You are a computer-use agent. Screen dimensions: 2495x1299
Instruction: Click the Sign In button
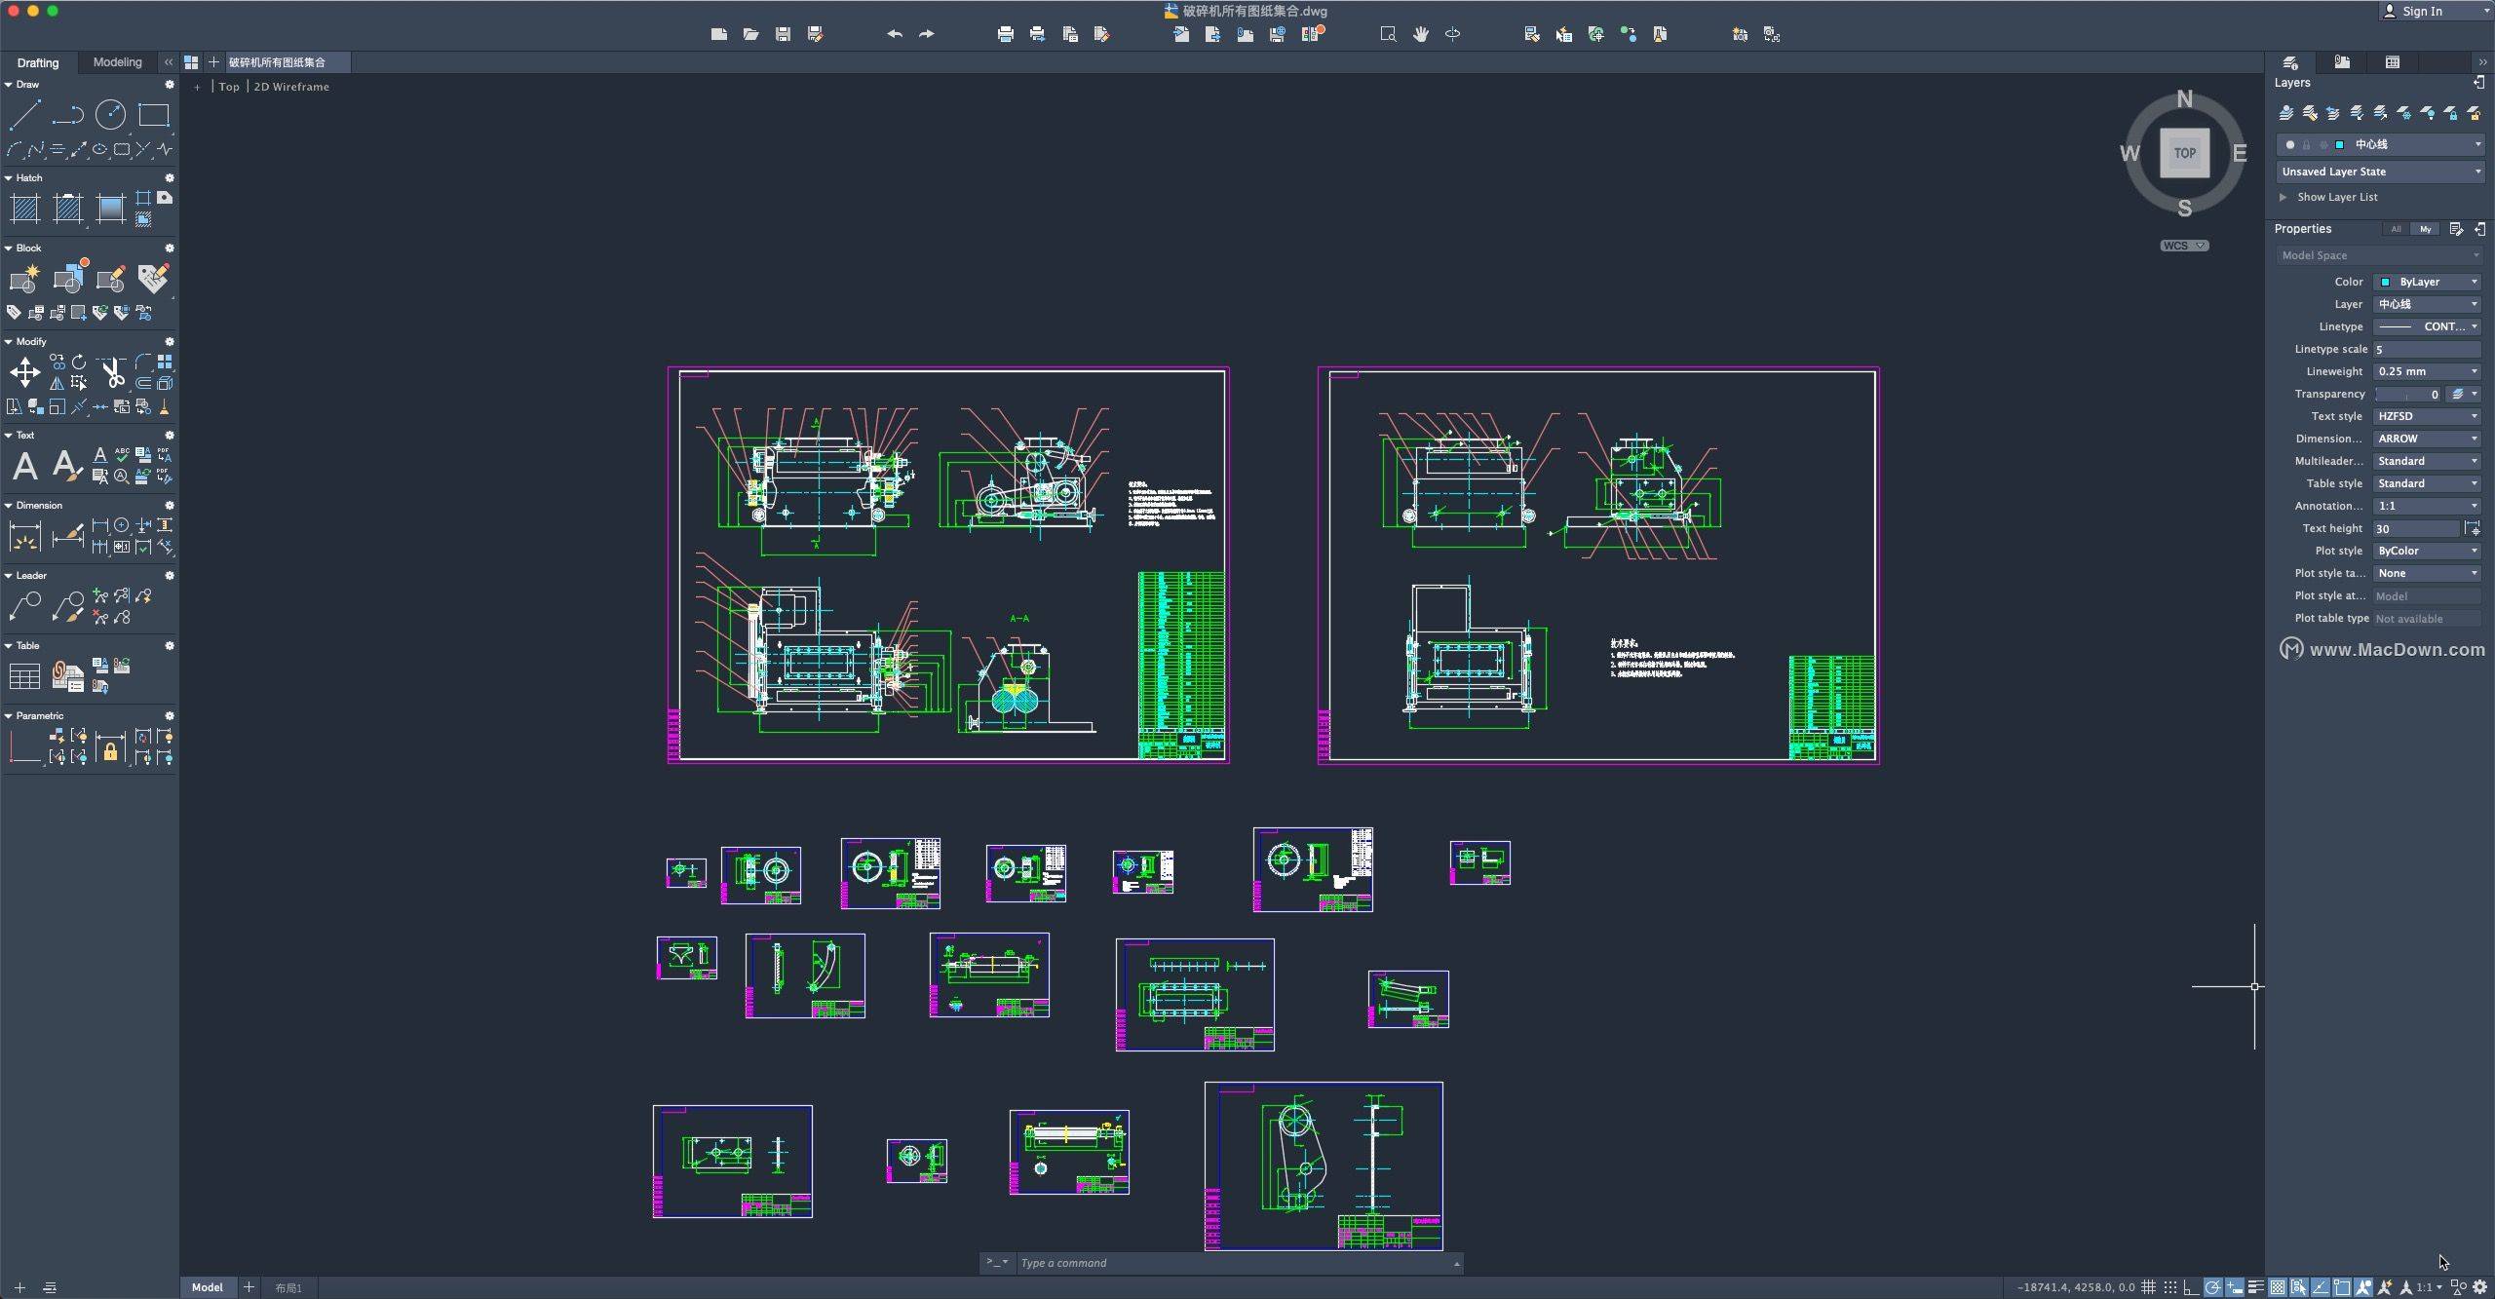point(2421,12)
